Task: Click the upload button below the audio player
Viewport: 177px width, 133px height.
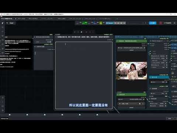Action: pos(131,108)
